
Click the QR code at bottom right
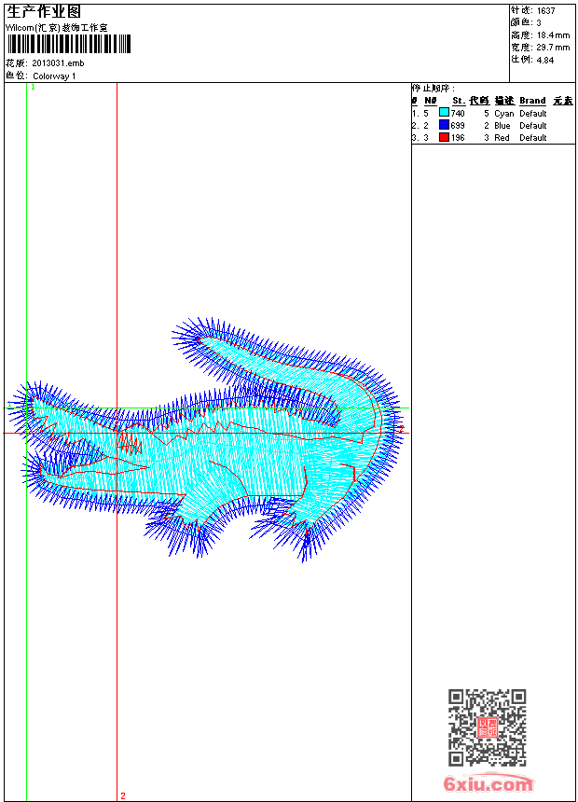[x=487, y=727]
